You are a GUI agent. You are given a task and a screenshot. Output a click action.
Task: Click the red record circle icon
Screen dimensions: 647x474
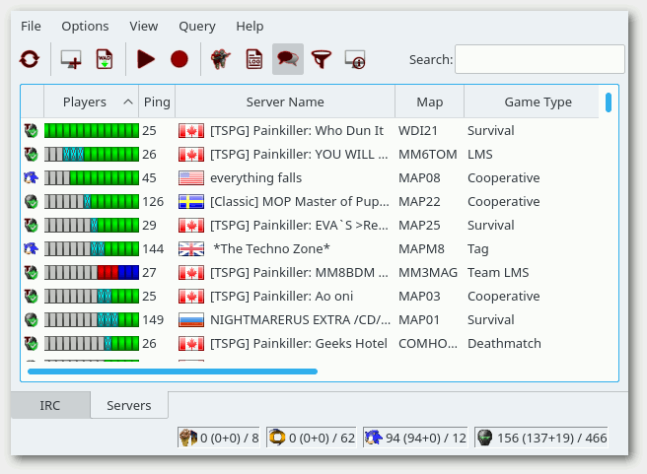(x=179, y=59)
